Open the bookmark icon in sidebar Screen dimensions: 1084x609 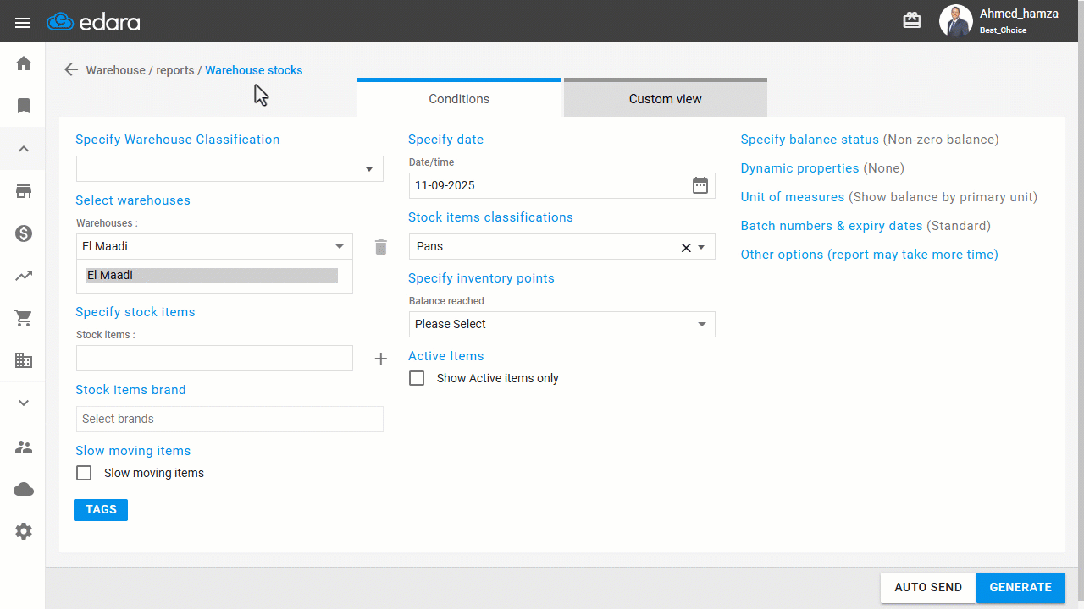[x=24, y=106]
